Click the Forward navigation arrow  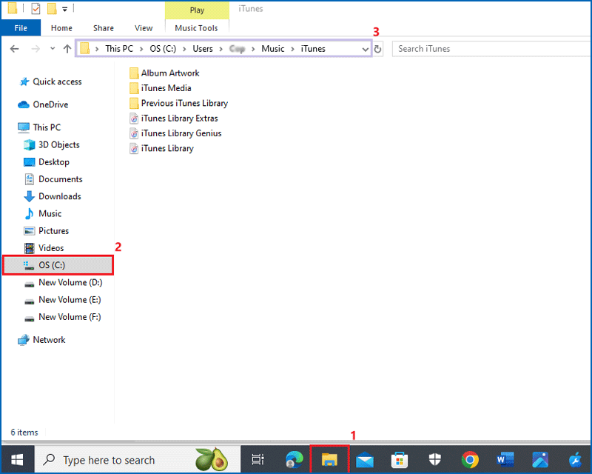pyautogui.click(x=36, y=49)
